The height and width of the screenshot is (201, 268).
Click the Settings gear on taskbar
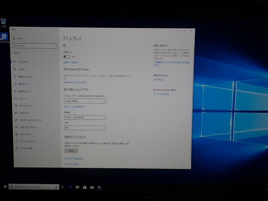point(99,187)
